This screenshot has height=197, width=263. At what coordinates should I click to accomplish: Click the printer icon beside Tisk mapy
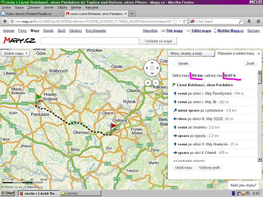pos(163,31)
